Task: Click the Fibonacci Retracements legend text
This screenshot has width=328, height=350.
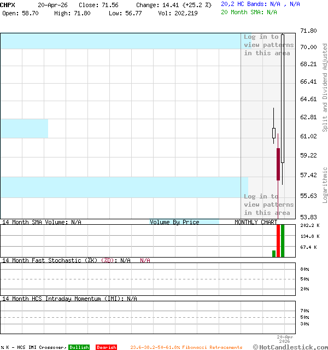Action: [186, 347]
